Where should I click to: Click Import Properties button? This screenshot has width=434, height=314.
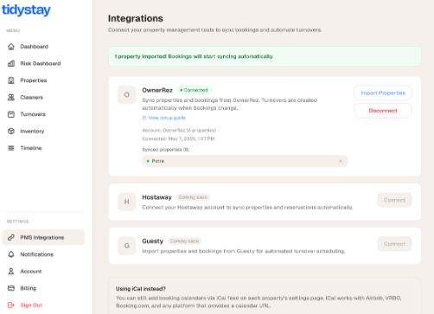[x=383, y=93]
